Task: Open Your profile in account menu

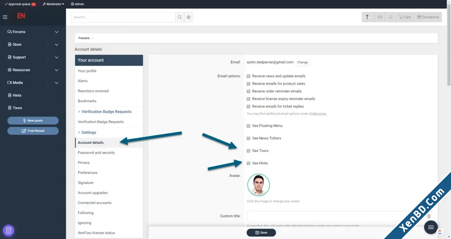Action: (x=109, y=71)
